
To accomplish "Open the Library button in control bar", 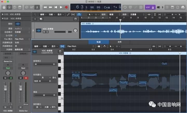I will pos(4,7).
